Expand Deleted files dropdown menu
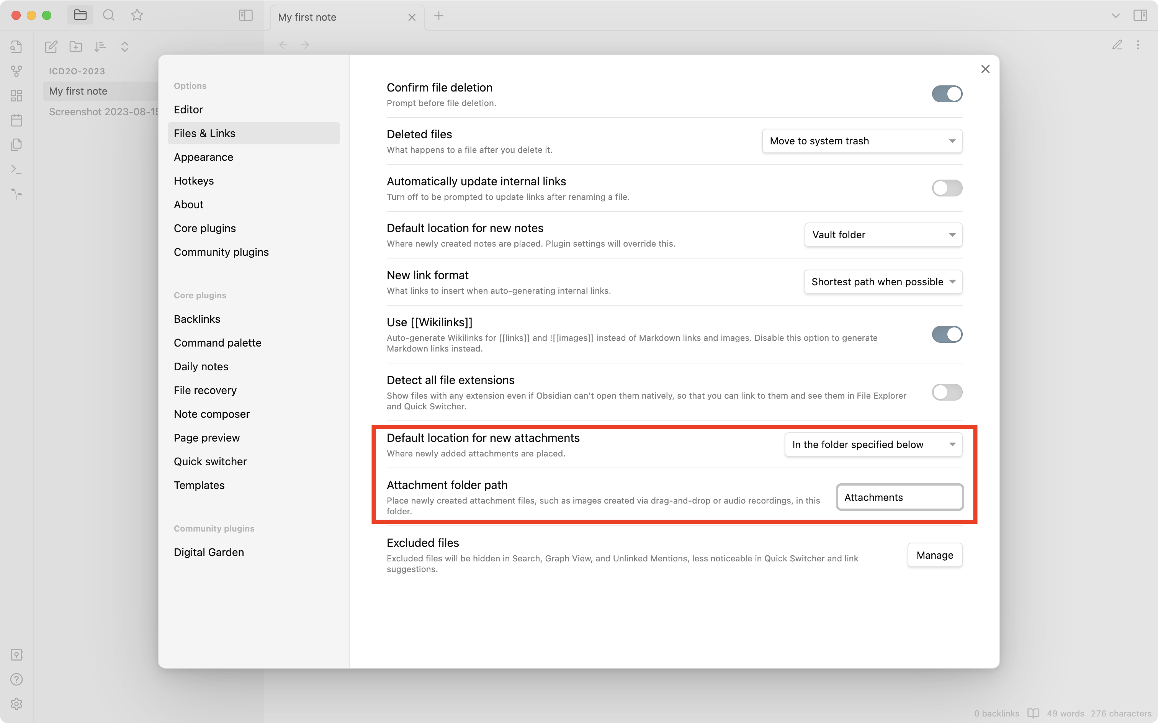 click(x=861, y=140)
